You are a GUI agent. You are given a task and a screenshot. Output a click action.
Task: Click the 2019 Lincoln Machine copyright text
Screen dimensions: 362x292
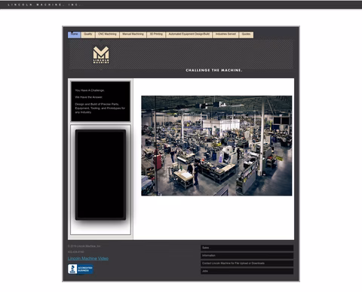point(84,246)
